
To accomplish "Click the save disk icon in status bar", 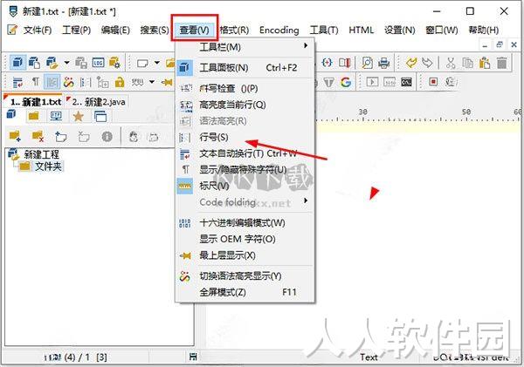I will pos(193,357).
